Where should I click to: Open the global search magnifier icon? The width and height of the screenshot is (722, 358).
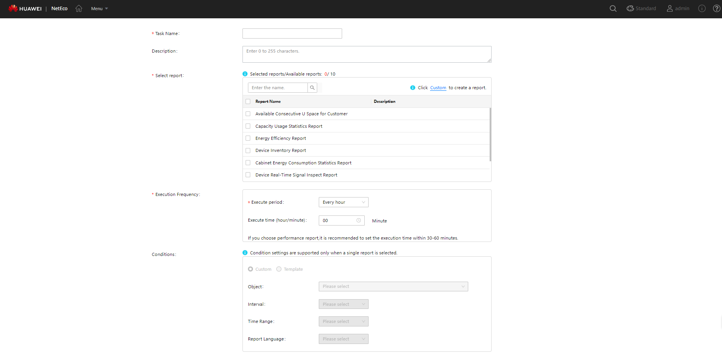[613, 9]
